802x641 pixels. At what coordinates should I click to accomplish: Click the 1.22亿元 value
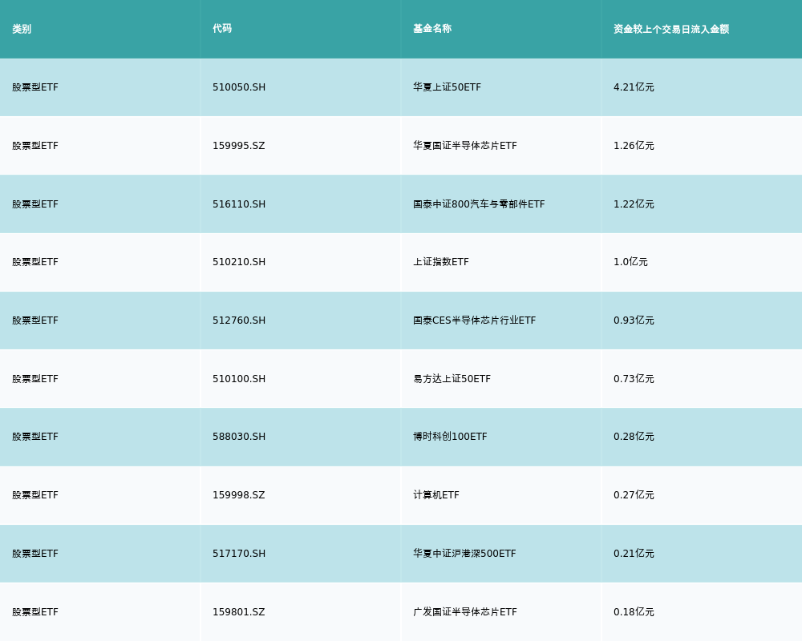(x=634, y=204)
